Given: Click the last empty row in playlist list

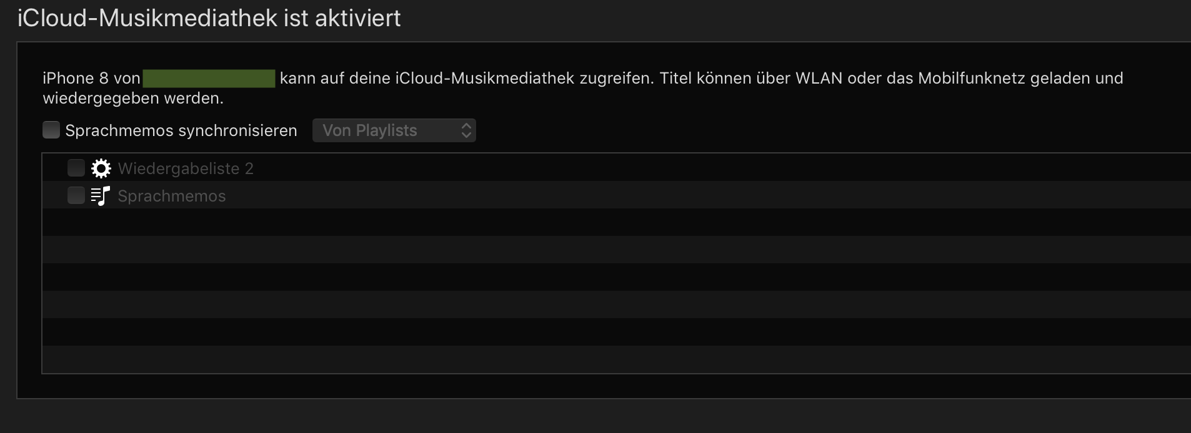Looking at the screenshot, I should click(562, 359).
